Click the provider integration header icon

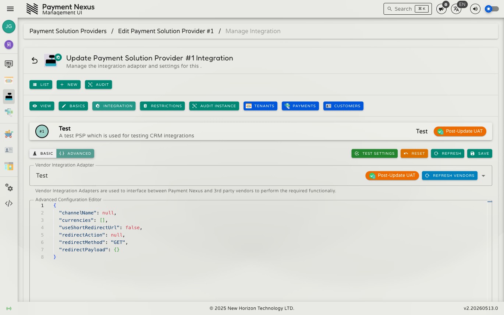tap(53, 60)
